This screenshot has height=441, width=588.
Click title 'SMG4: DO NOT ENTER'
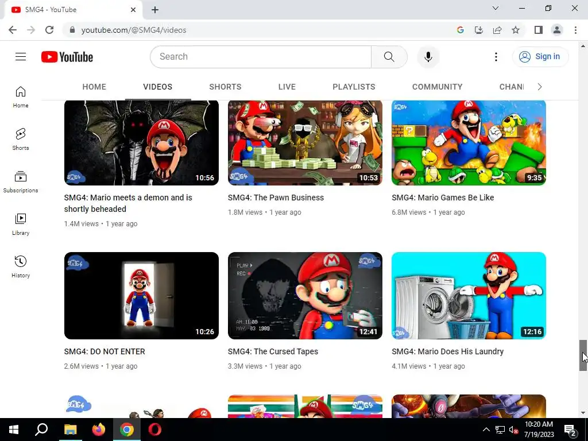click(105, 352)
